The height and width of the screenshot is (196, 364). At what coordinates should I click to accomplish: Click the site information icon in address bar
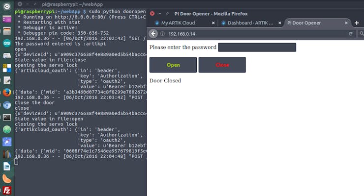tap(162, 34)
